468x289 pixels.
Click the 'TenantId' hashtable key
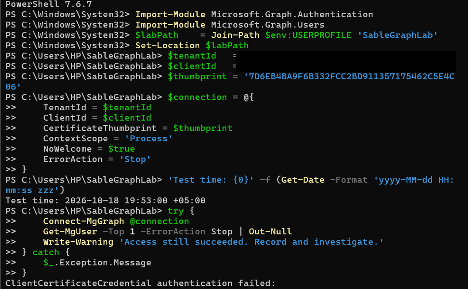point(64,107)
